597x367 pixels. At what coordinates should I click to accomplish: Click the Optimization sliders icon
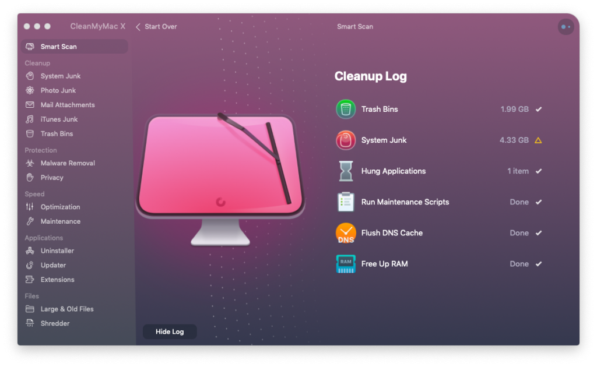point(30,206)
